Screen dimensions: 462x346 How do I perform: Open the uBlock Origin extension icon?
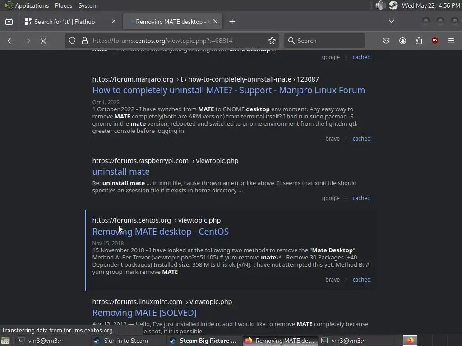pos(435,41)
